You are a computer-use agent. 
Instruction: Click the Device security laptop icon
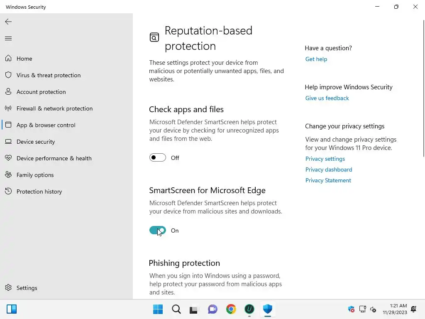[8, 141]
